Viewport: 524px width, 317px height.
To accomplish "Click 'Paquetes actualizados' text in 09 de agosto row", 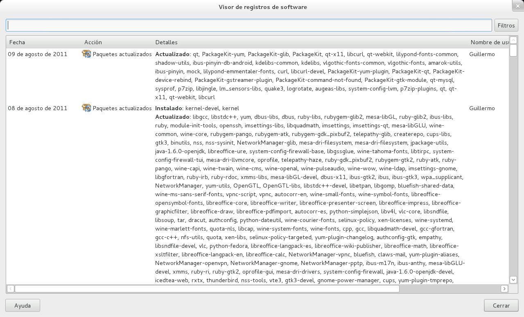I will tap(122, 54).
